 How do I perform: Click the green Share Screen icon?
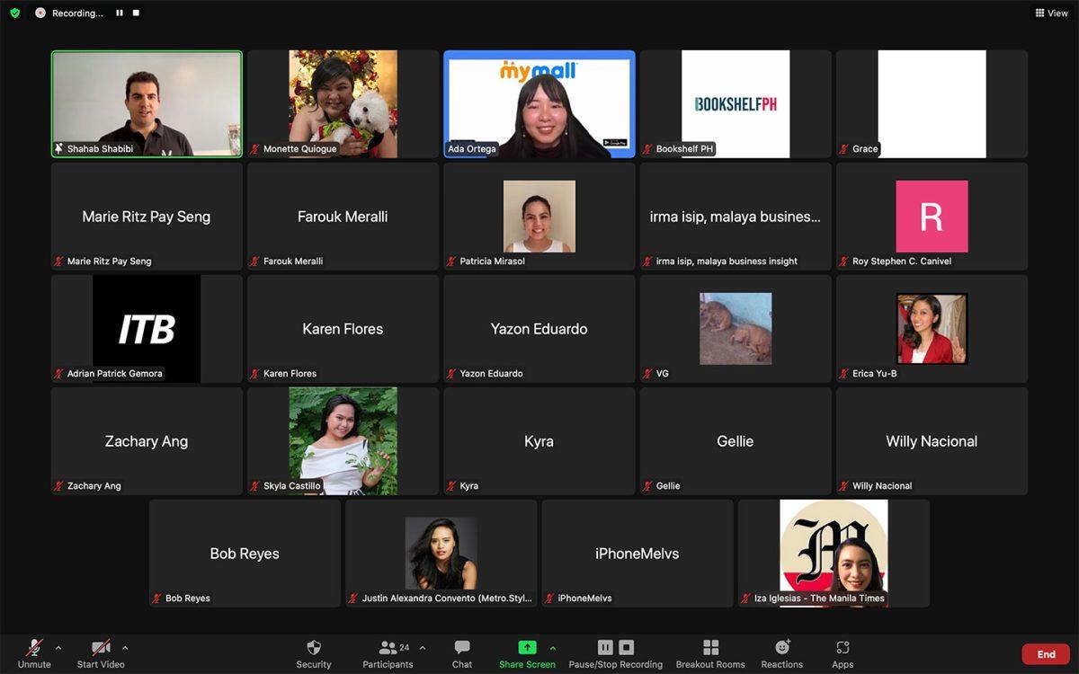[527, 647]
